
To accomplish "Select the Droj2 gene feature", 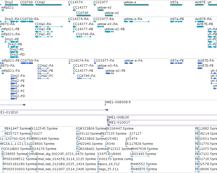I will pos(12,5).
